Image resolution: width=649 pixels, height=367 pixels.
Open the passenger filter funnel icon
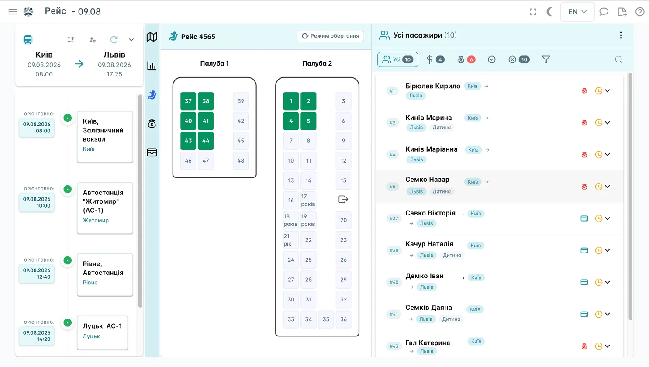546,59
